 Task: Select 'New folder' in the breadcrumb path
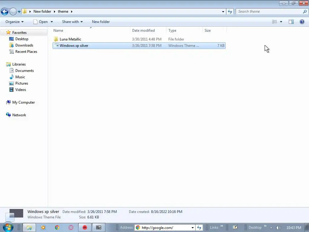pos(42,11)
